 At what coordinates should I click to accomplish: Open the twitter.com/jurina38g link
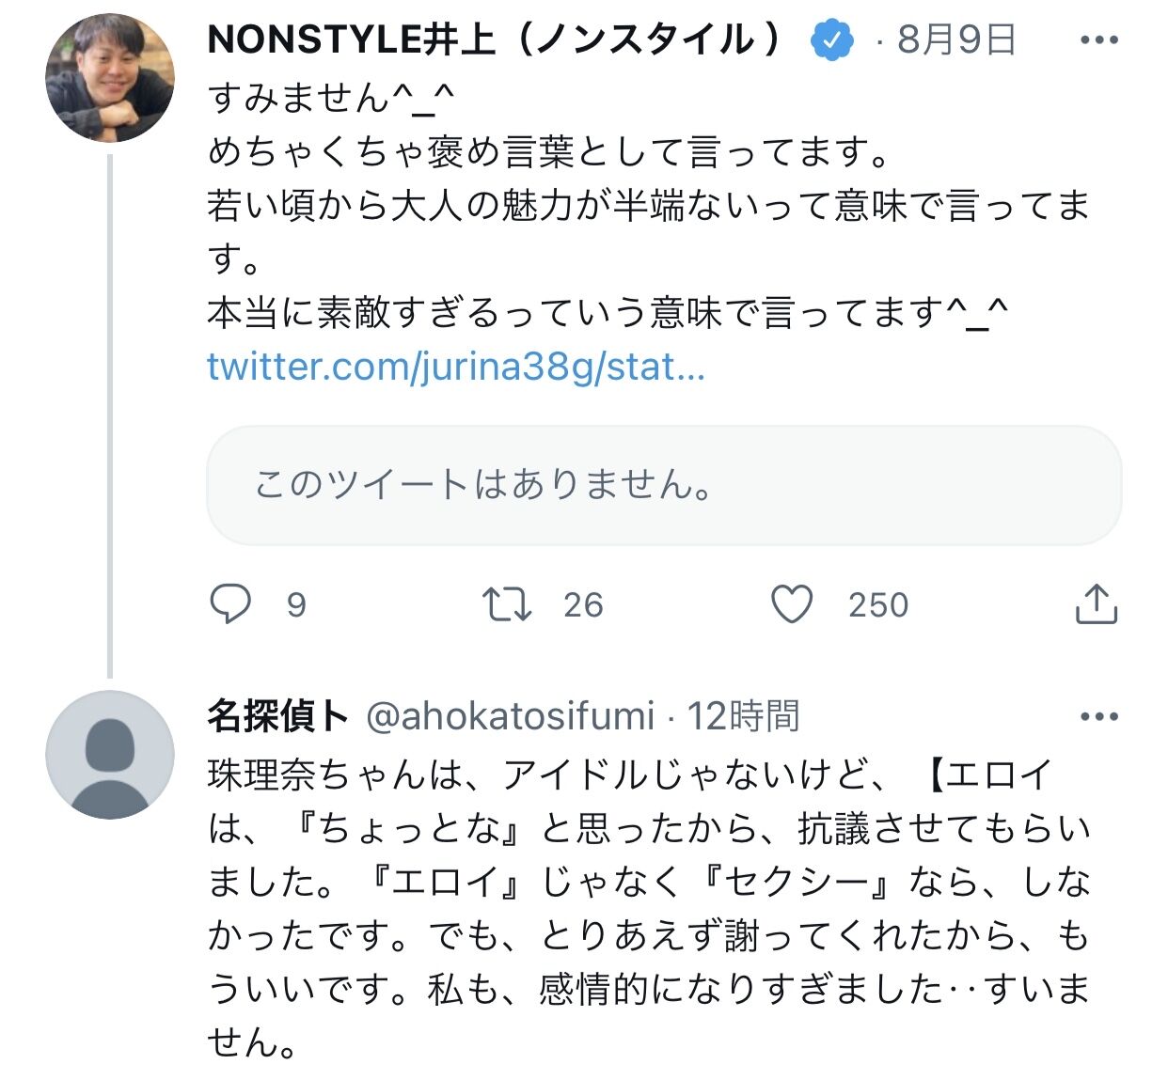click(455, 367)
